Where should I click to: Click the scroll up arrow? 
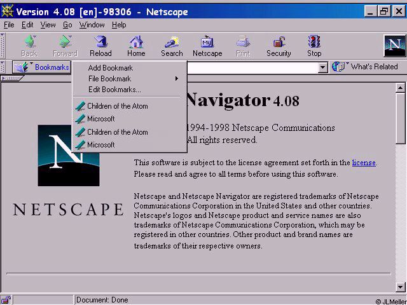coord(400,88)
